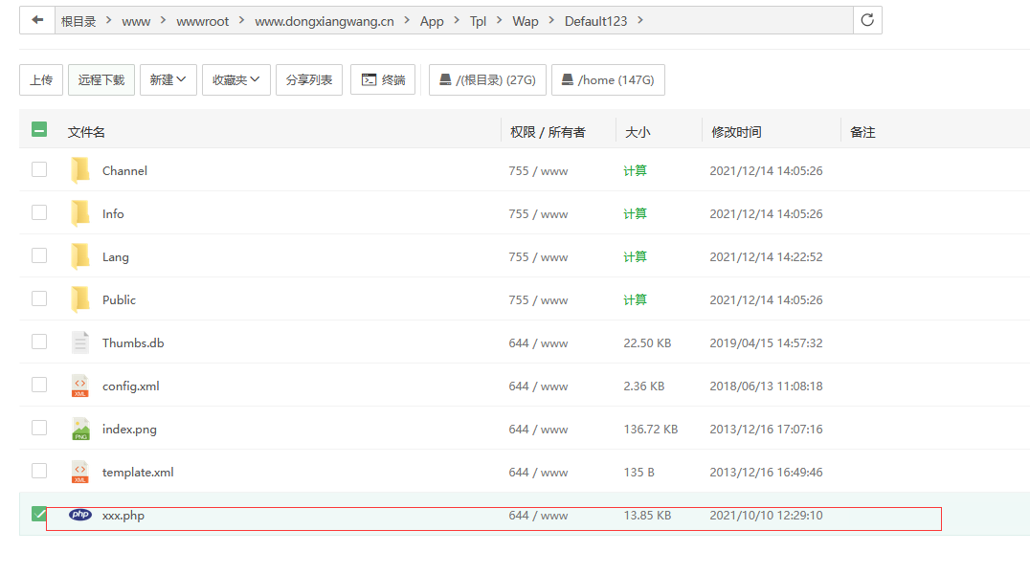Navigate to 根目录 in the breadcrumb
Viewport: 1030px width, 574px height.
pos(78,21)
